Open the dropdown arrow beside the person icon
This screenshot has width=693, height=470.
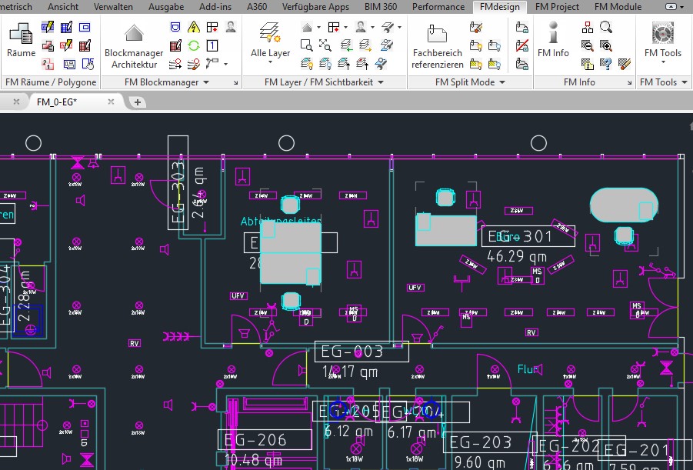coord(372,28)
